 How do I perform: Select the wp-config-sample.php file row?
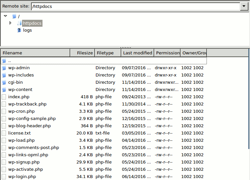click(32, 119)
